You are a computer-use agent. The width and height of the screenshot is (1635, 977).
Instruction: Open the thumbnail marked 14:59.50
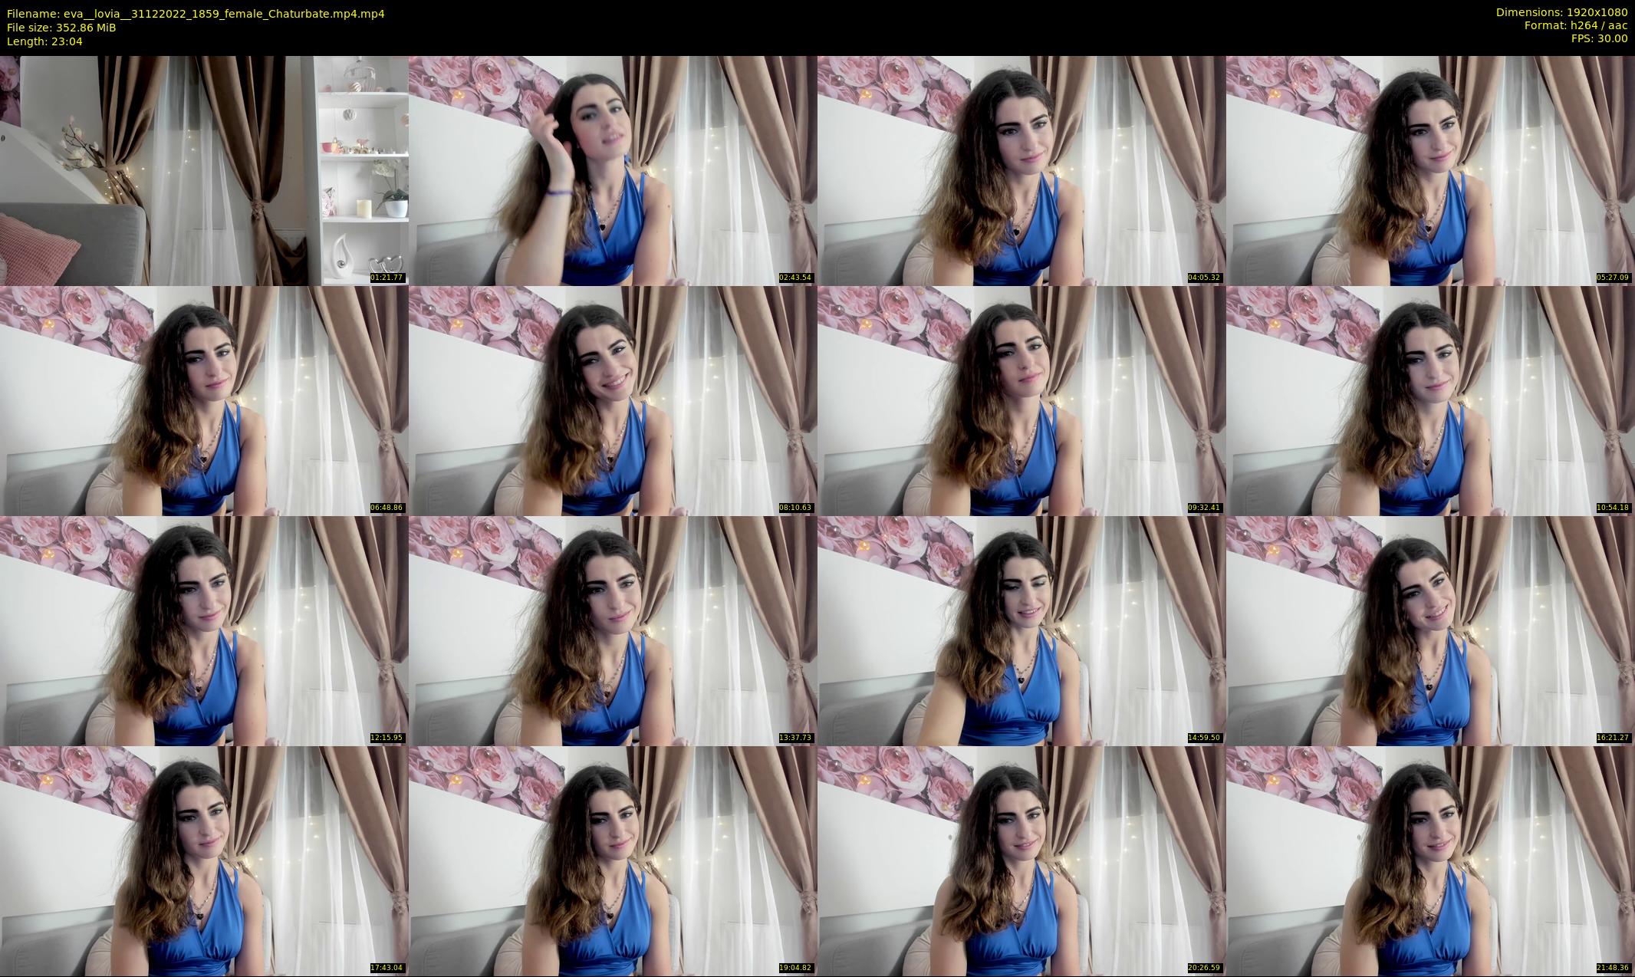[x=1021, y=630]
